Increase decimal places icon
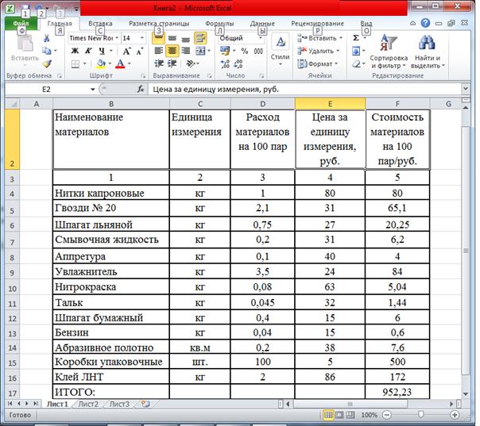This screenshot has height=426, width=480. (x=225, y=64)
